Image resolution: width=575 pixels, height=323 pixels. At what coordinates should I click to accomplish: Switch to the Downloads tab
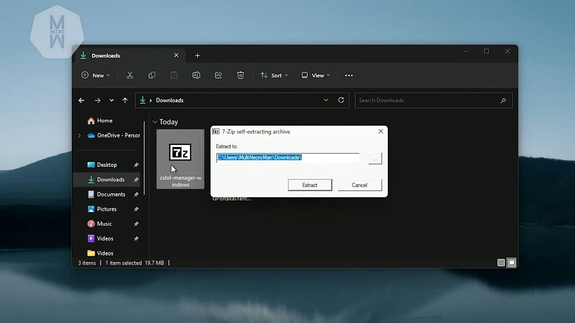pos(130,56)
